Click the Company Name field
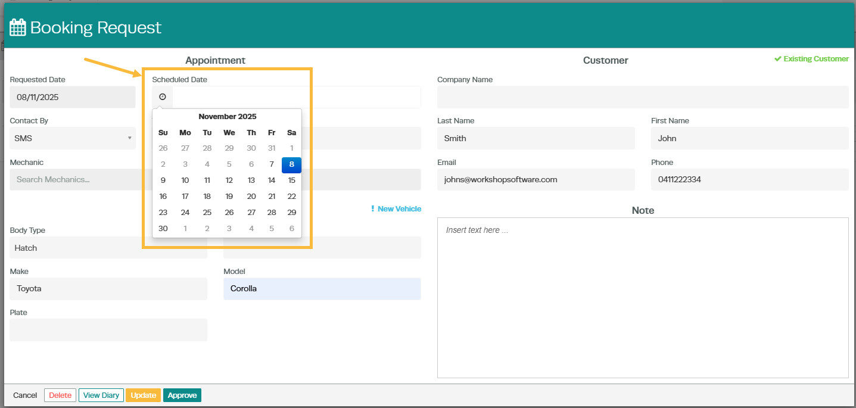856x408 pixels. tap(643, 97)
